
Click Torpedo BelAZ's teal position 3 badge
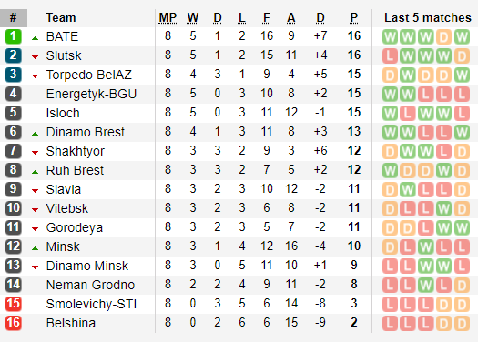tap(14, 75)
